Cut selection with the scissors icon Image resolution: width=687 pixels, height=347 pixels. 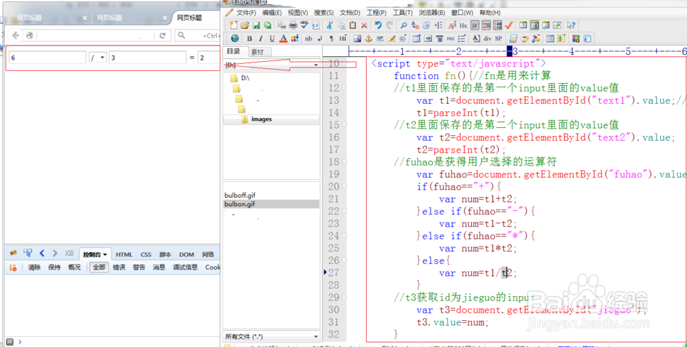pos(330,25)
